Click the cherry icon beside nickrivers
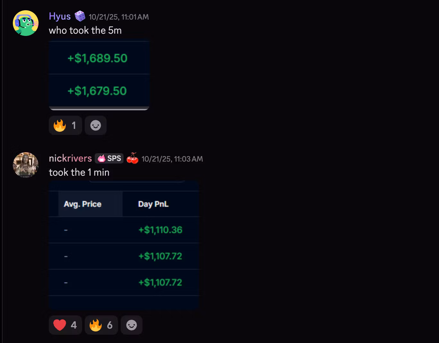 pos(132,158)
